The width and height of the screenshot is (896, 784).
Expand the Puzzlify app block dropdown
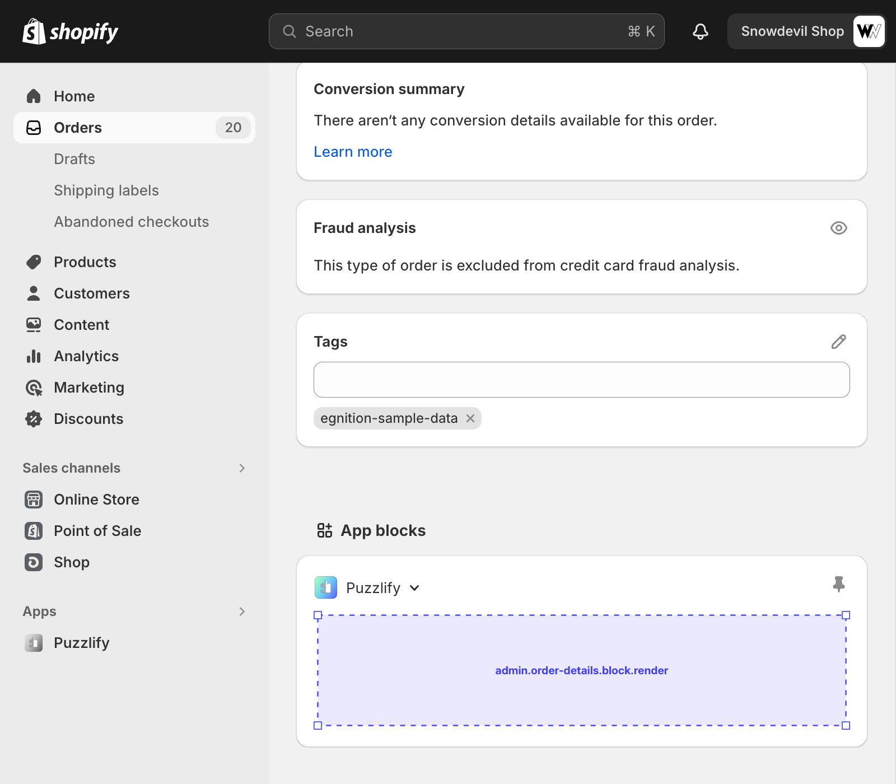coord(414,588)
